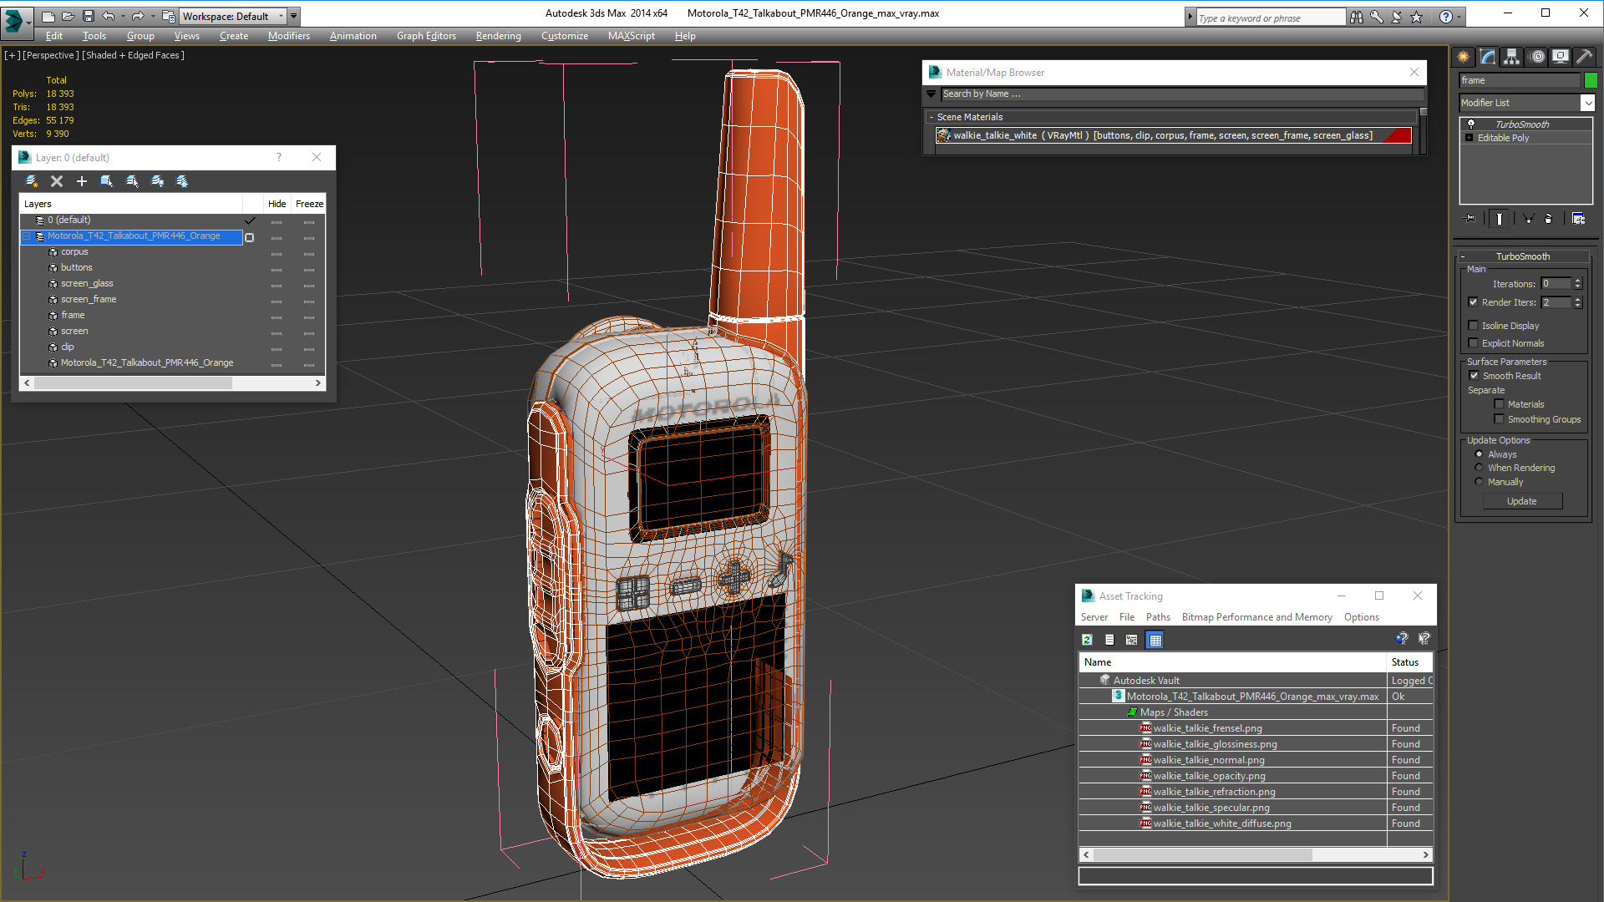Open the Hierarchy command panel tab
Image resolution: width=1604 pixels, height=902 pixels.
(1512, 57)
